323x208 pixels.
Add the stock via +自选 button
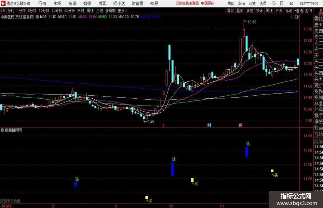pyautogui.click(x=299, y=11)
